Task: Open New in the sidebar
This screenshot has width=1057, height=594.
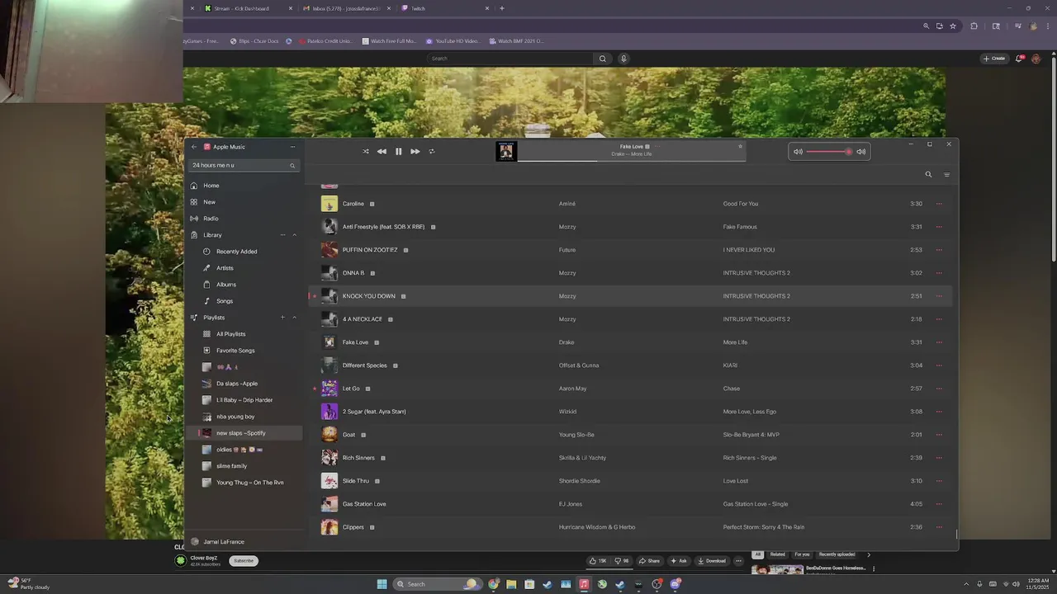Action: 244,202
